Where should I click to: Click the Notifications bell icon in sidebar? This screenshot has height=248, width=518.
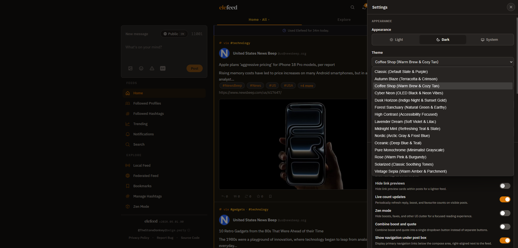pos(128,134)
